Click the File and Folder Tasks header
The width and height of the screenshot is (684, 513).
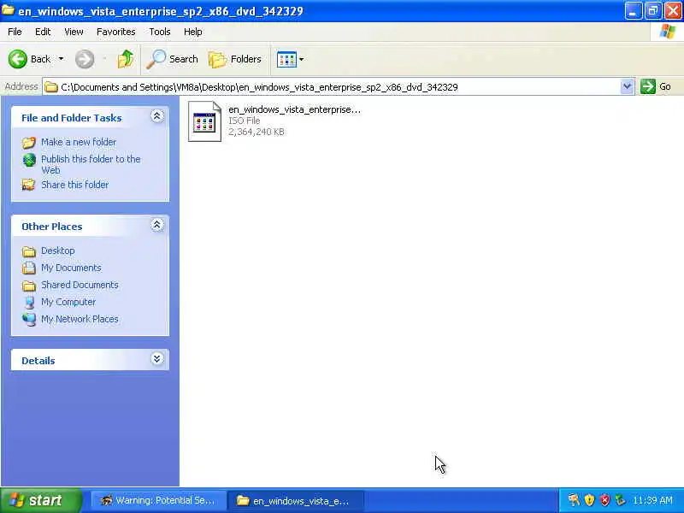click(72, 118)
